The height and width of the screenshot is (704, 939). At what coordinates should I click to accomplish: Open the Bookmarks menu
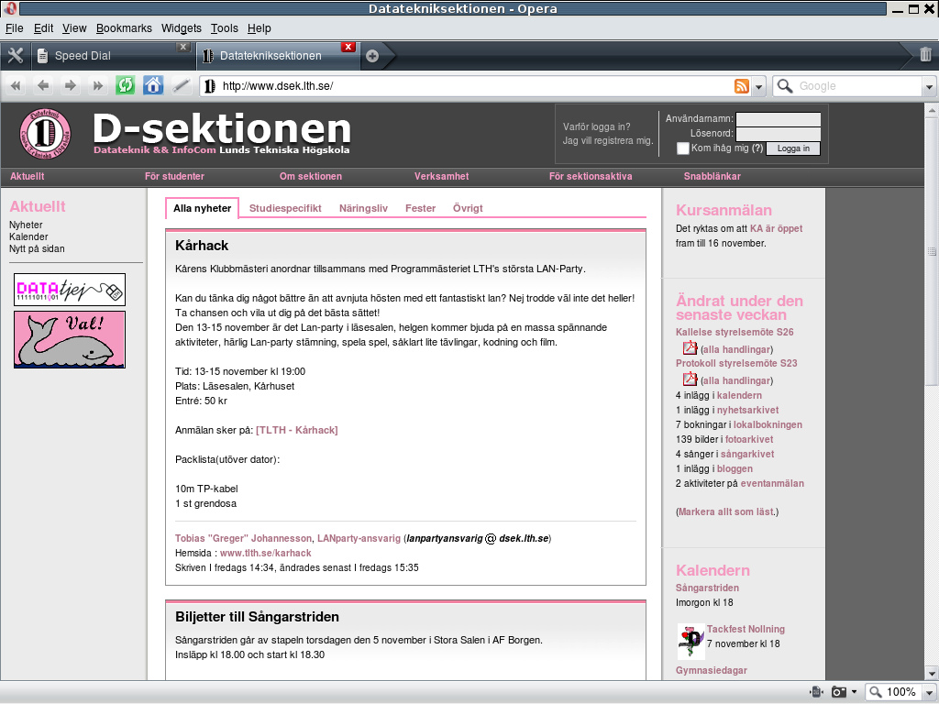click(x=124, y=28)
